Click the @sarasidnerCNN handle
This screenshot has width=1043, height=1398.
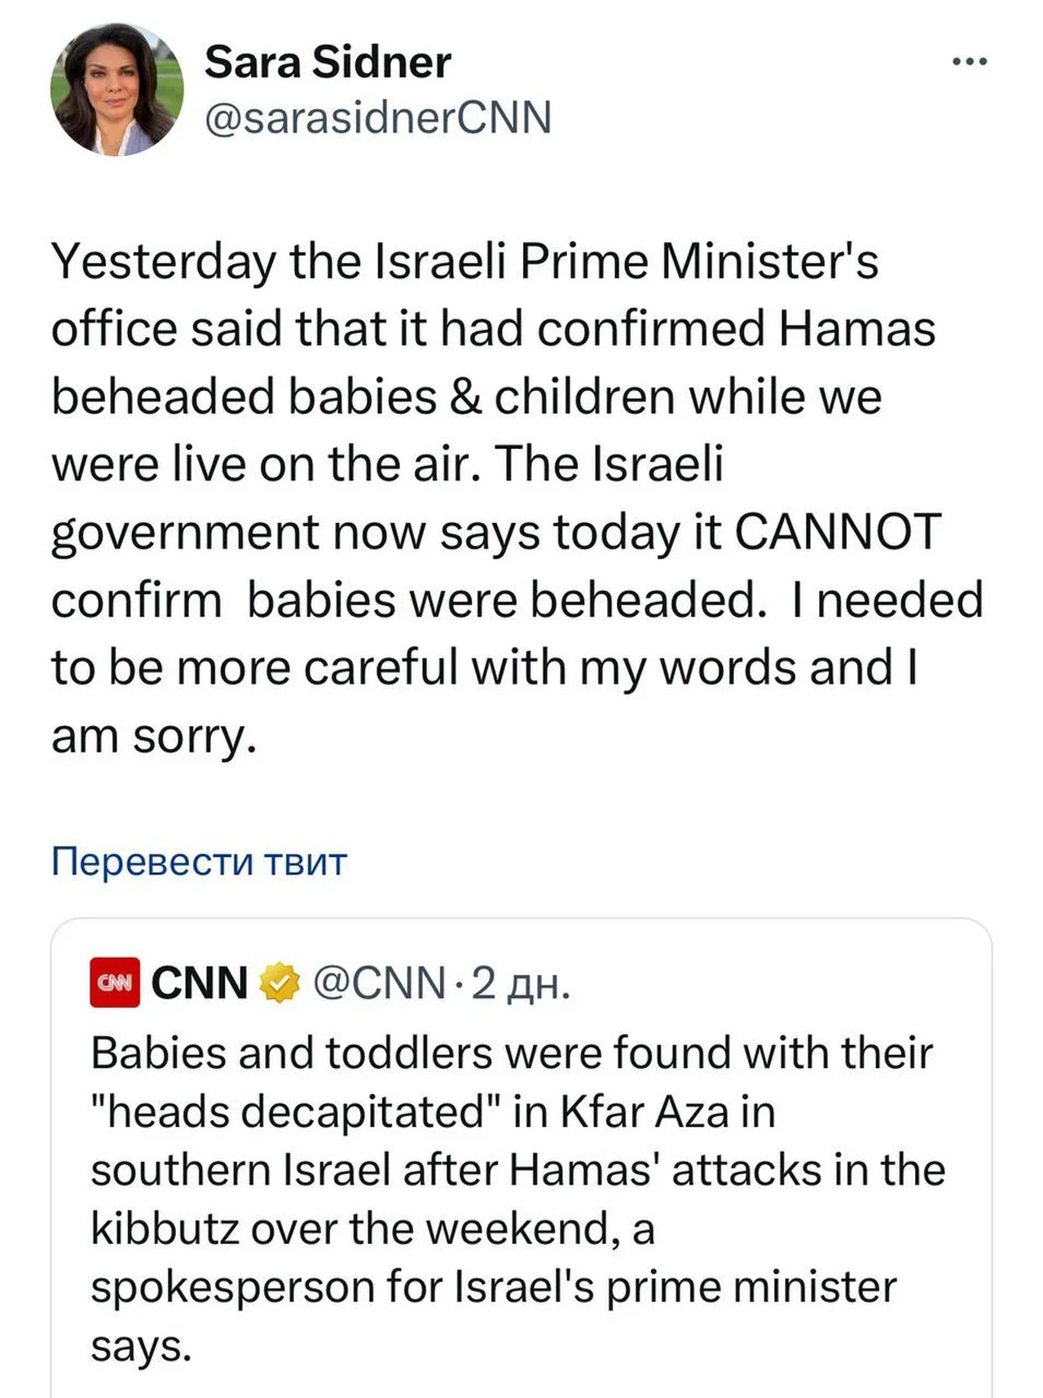click(378, 117)
